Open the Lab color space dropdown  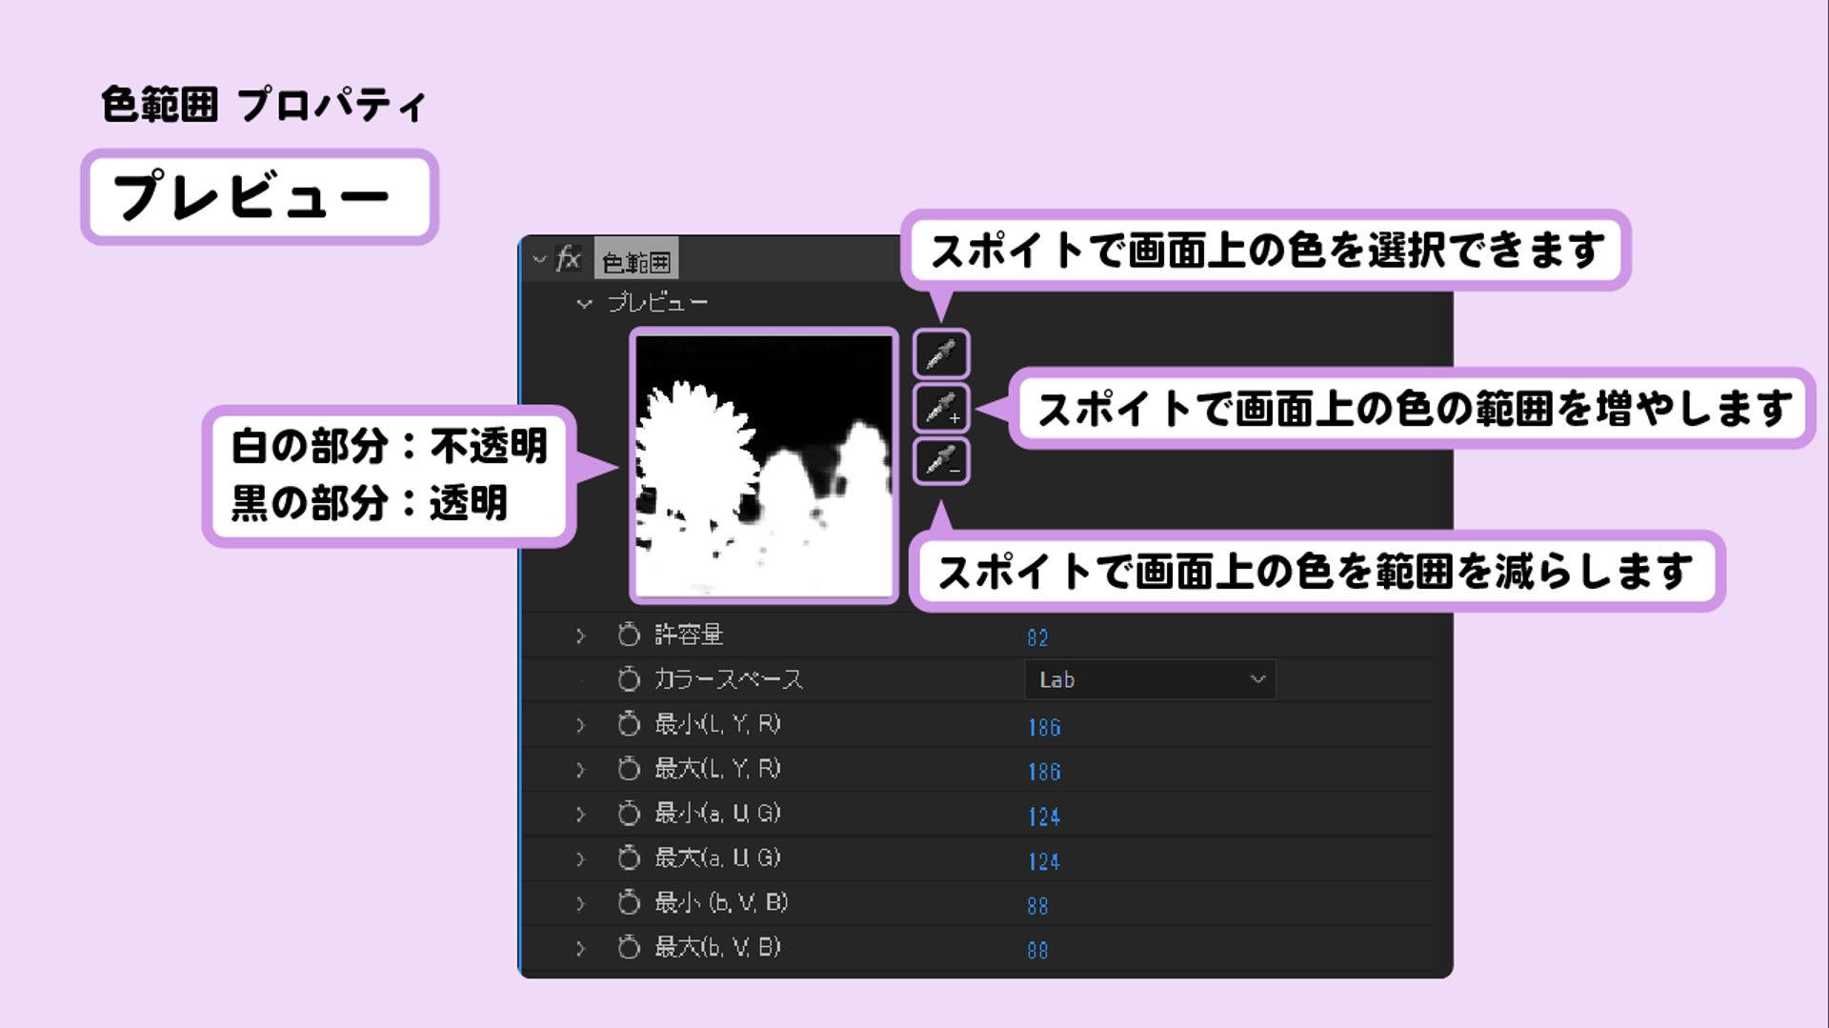(x=1150, y=679)
